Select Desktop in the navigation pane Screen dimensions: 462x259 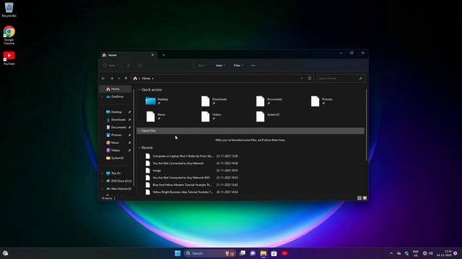[x=116, y=112]
